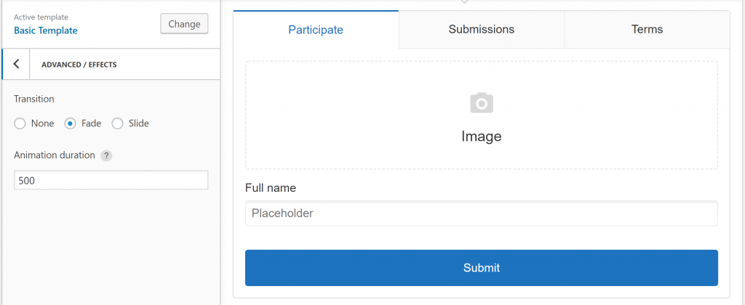Choose the Slide transition radio button

[117, 123]
